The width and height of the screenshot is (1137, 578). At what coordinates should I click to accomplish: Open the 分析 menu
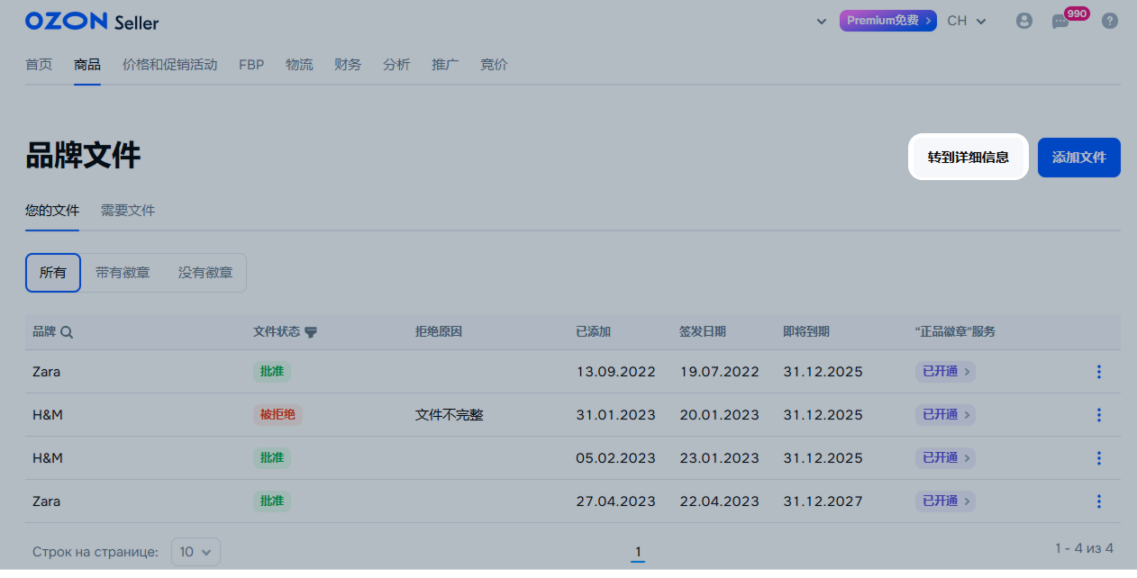coord(396,65)
